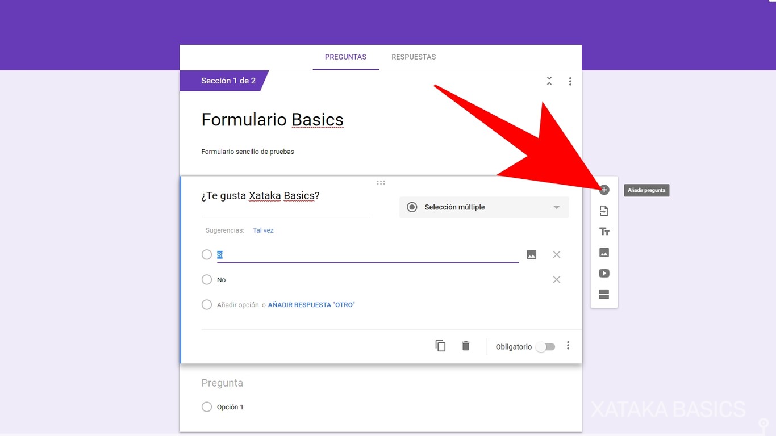Add a video from the side toolbar
This screenshot has height=436, width=776.
604,273
